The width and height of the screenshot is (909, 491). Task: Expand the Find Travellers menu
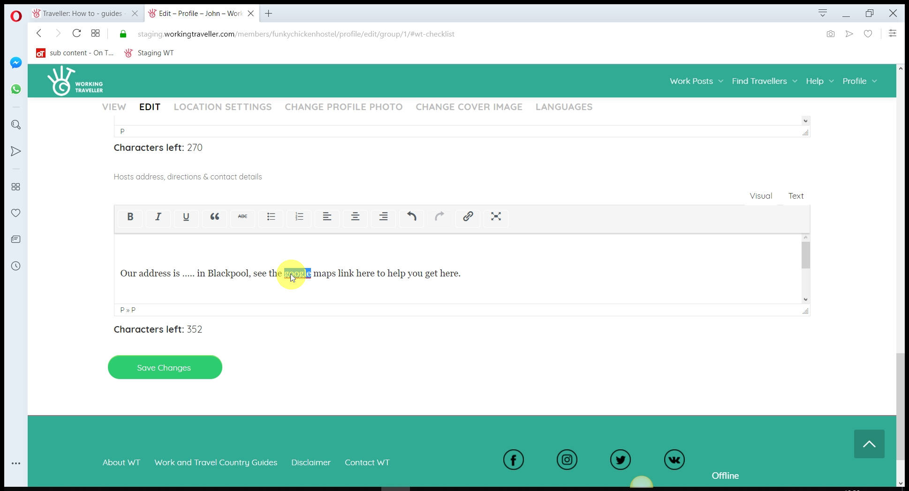pos(764,81)
